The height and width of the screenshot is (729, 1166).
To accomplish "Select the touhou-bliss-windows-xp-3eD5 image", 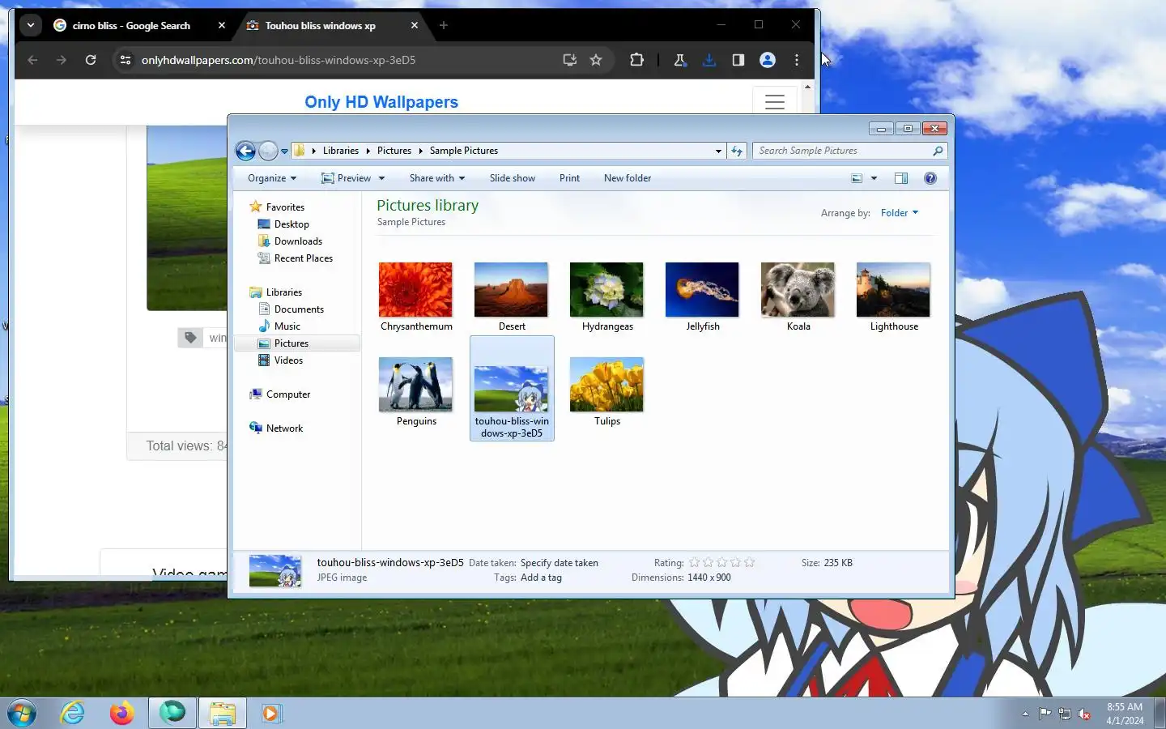I will click(512, 389).
